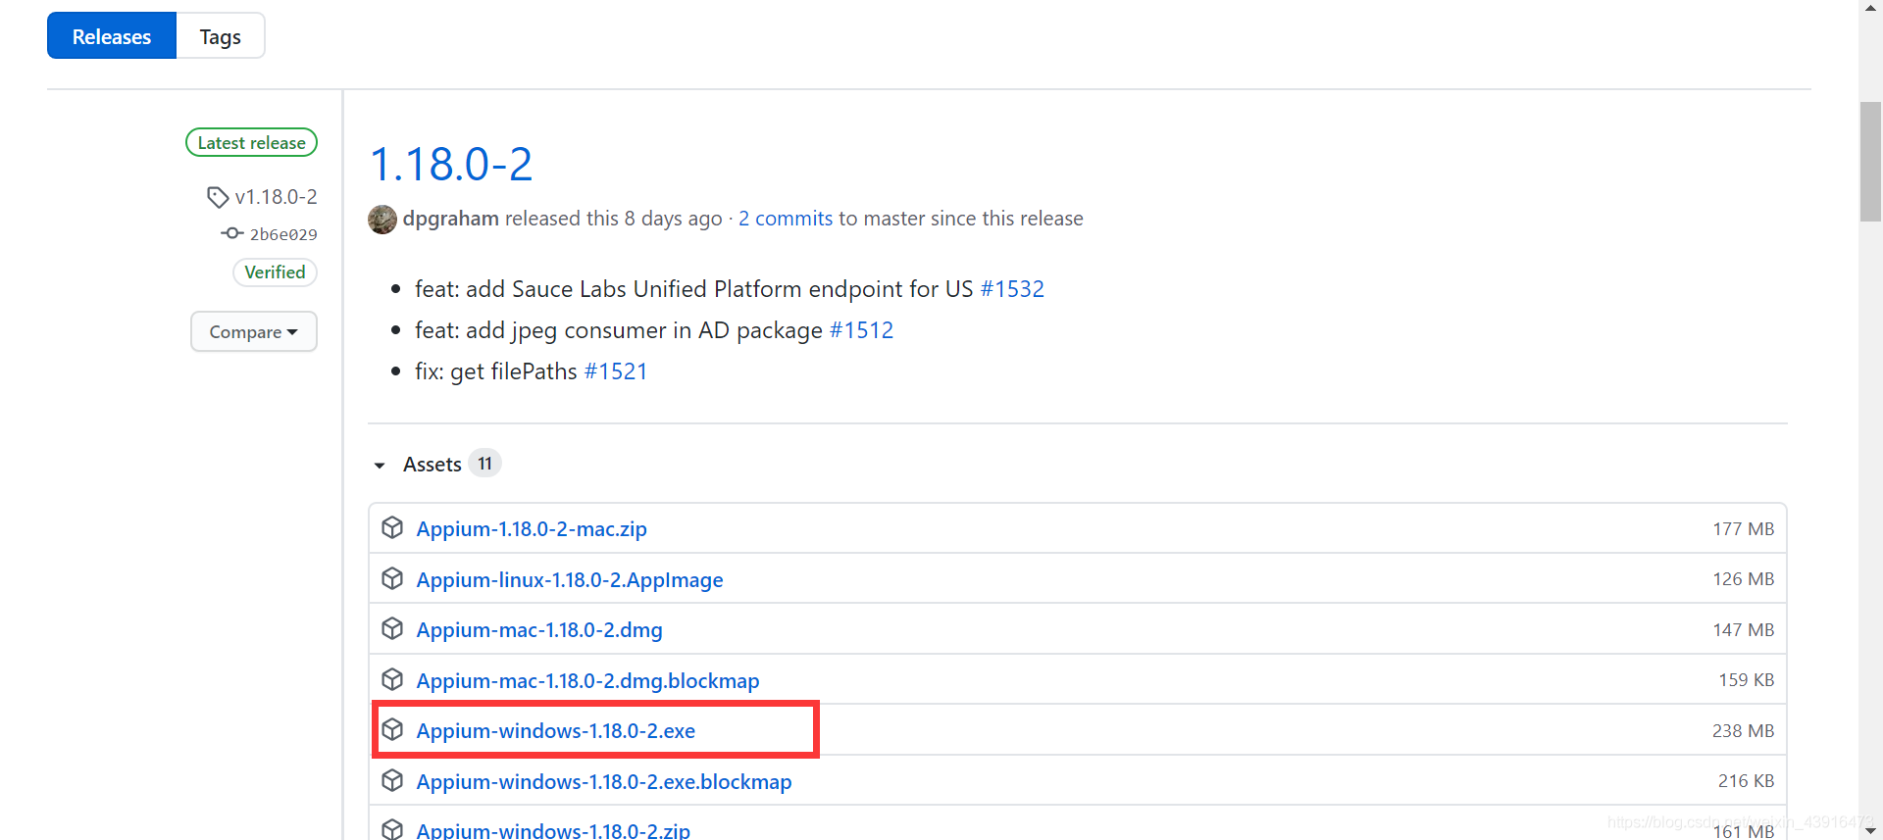Screen dimensions: 1883x840
Task: Open the Tags tab
Action: pos(221,36)
